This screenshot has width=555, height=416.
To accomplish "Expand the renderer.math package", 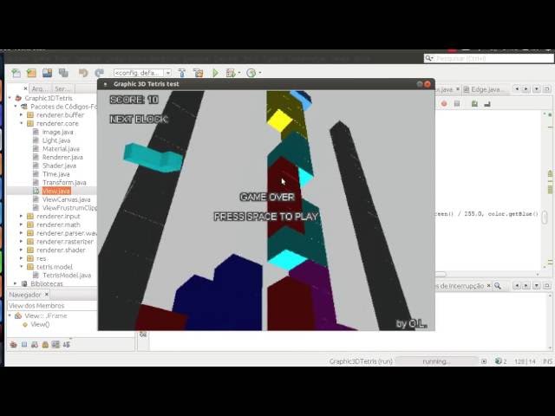I will [x=21, y=224].
